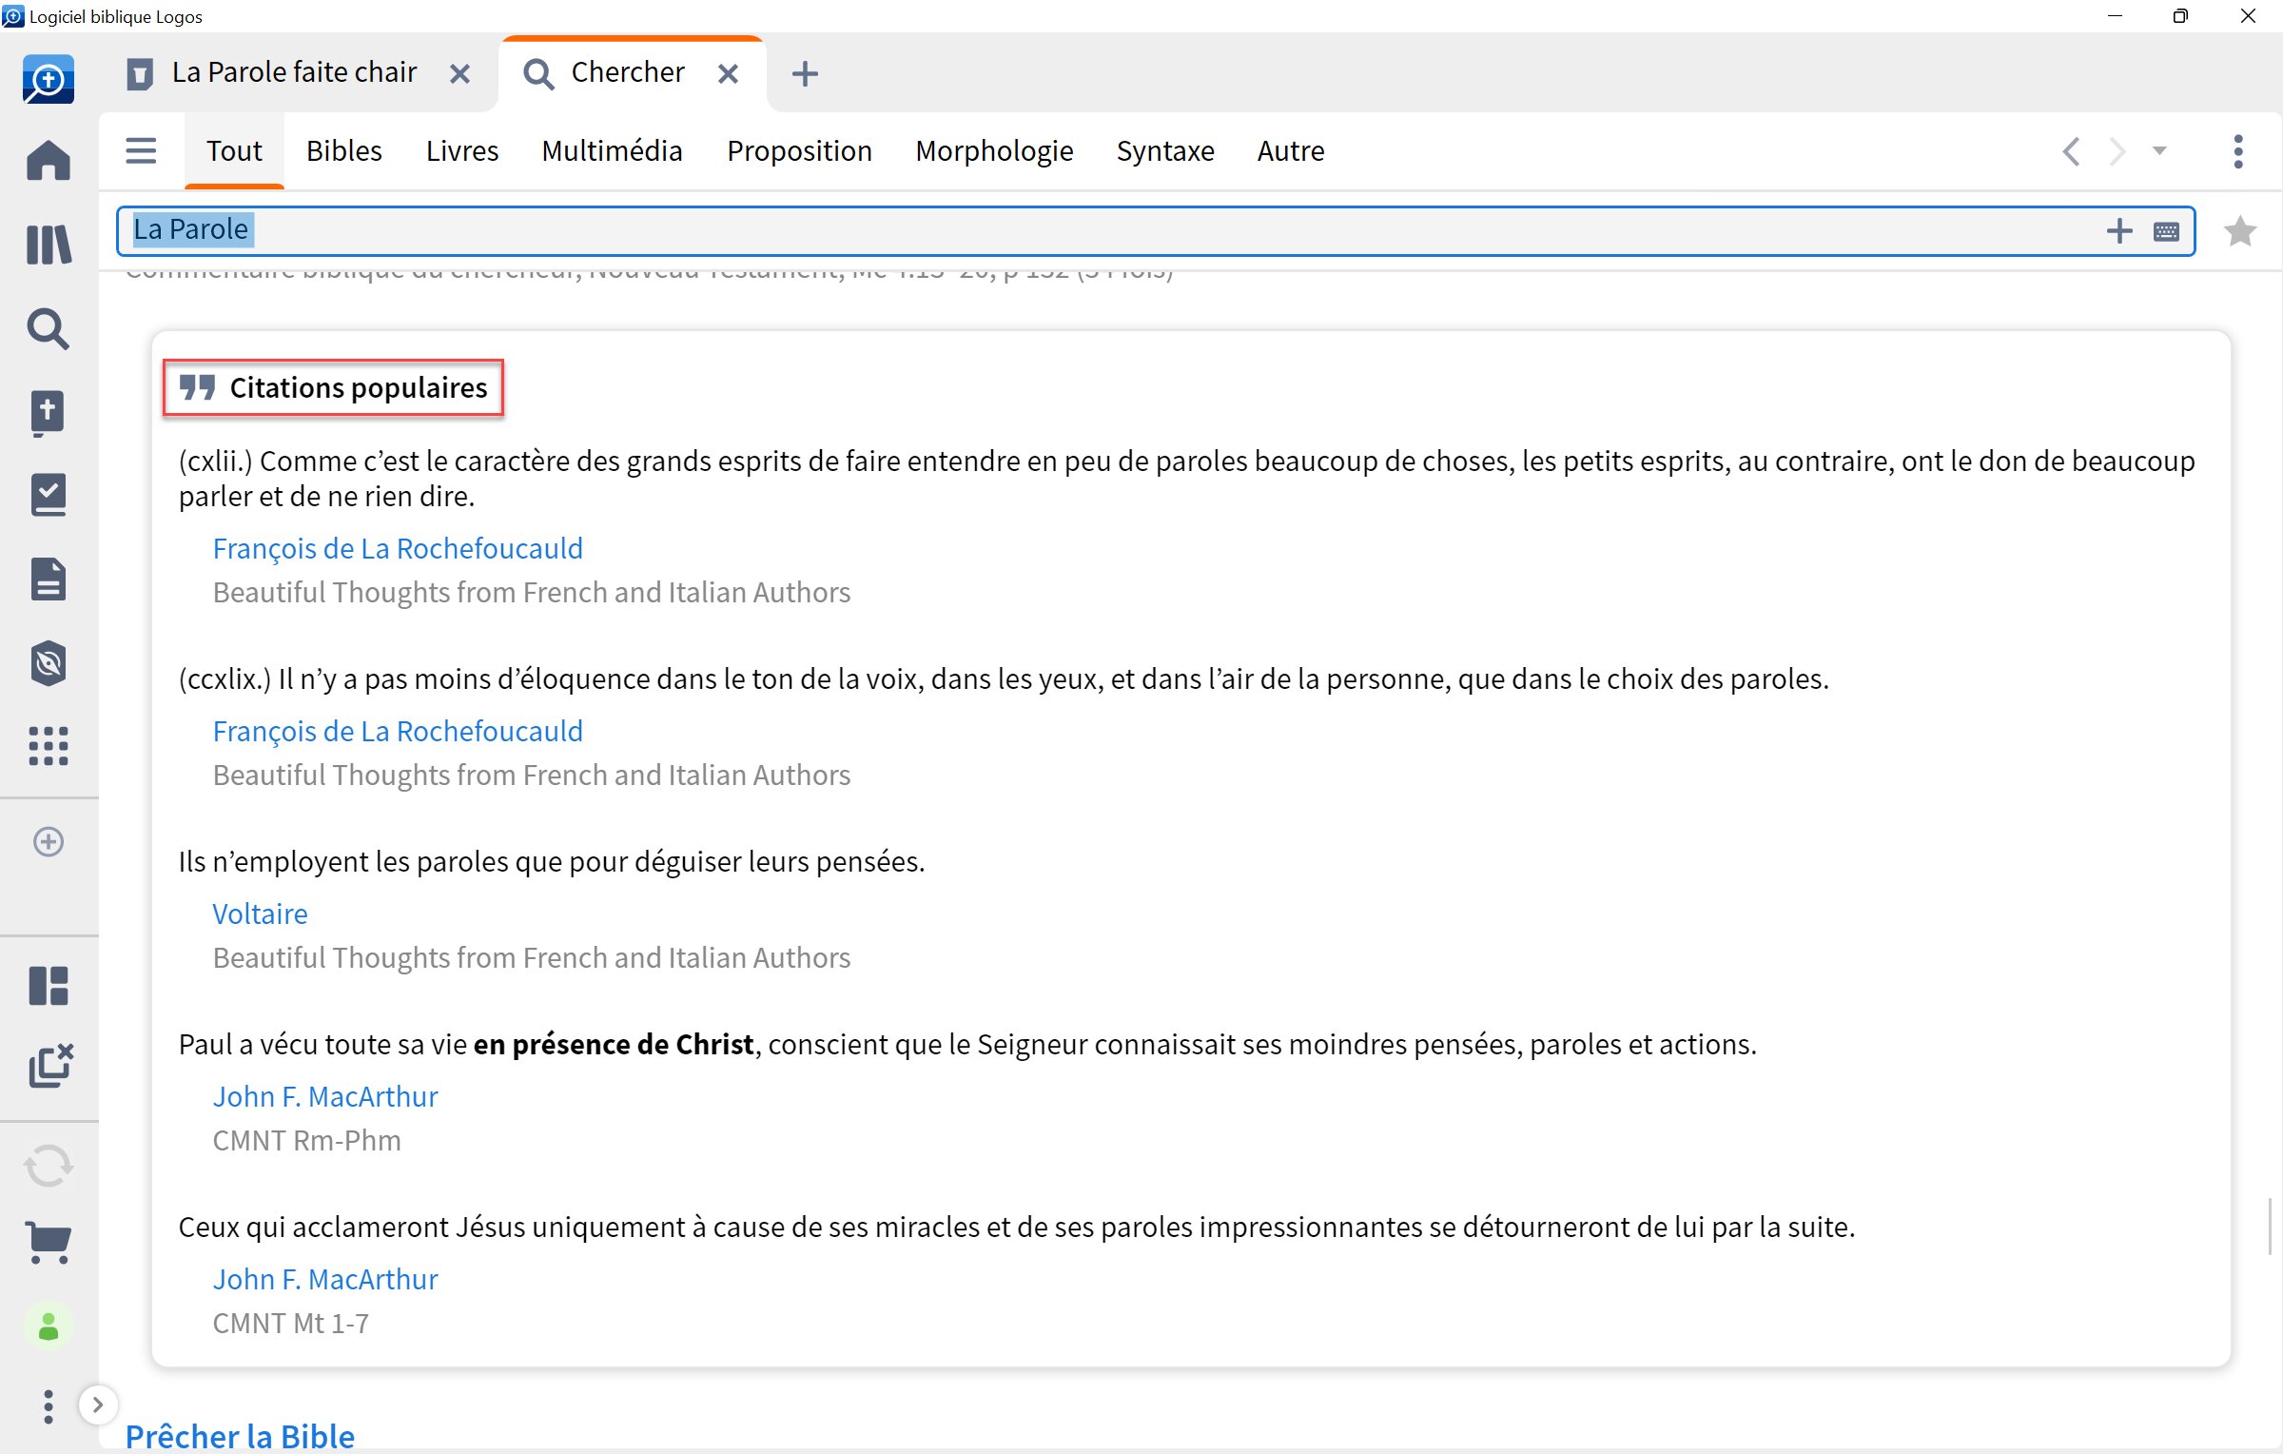This screenshot has width=2283, height=1454.
Task: Open the shopping cart store icon
Action: [x=49, y=1243]
